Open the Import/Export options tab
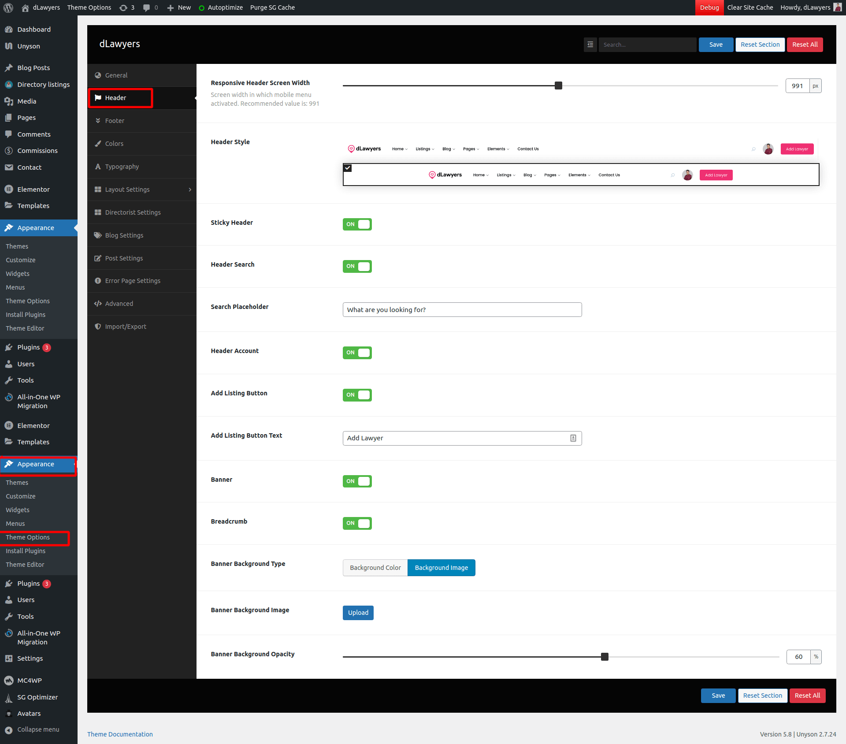Viewport: 846px width, 744px height. 126,327
